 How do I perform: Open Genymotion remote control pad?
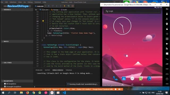click(x=167, y=34)
